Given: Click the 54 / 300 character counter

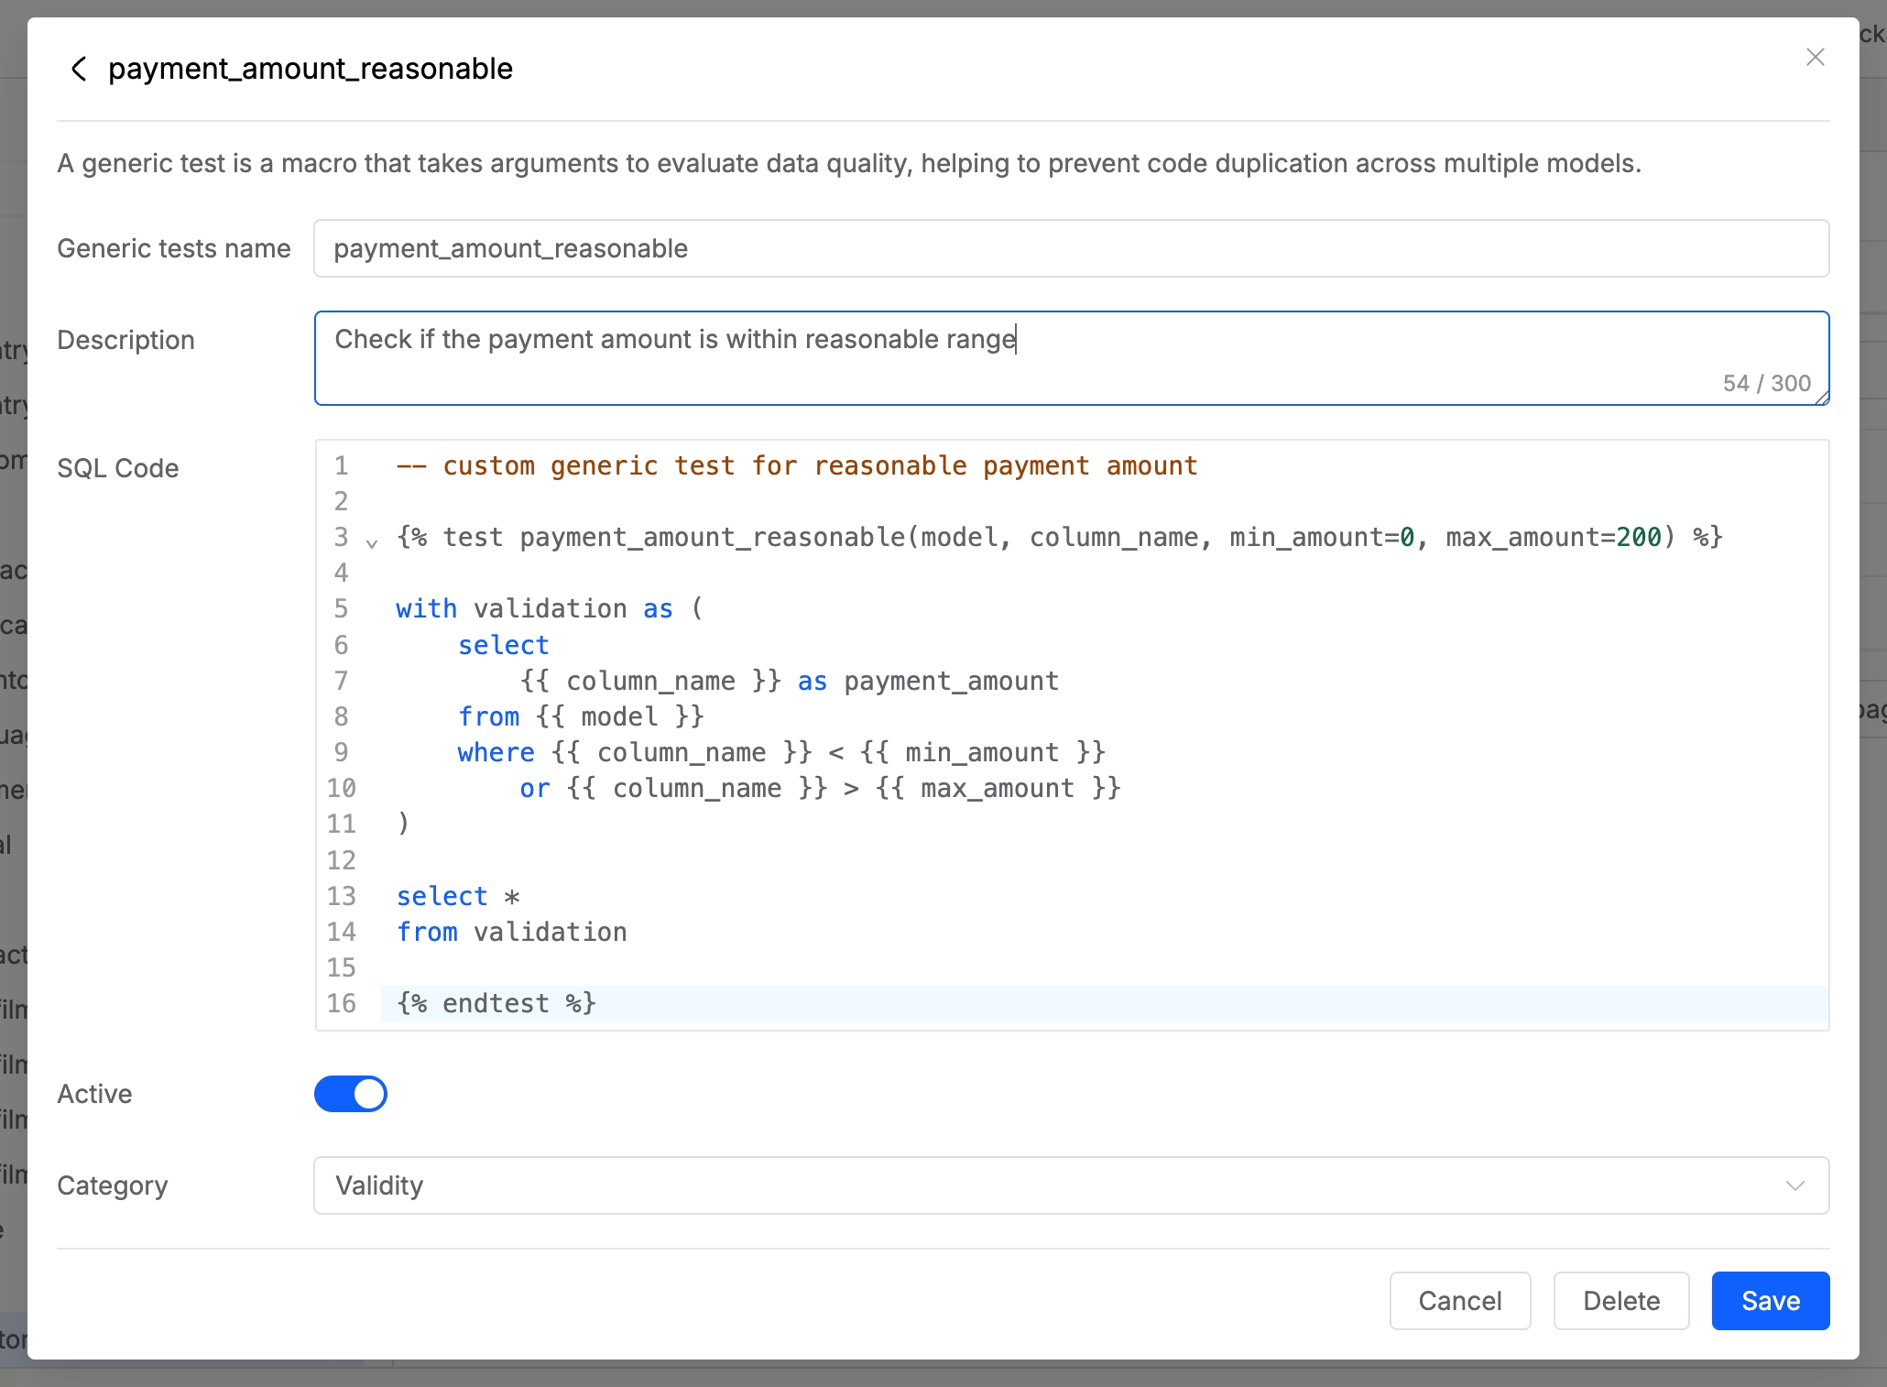Looking at the screenshot, I should pyautogui.click(x=1765, y=383).
